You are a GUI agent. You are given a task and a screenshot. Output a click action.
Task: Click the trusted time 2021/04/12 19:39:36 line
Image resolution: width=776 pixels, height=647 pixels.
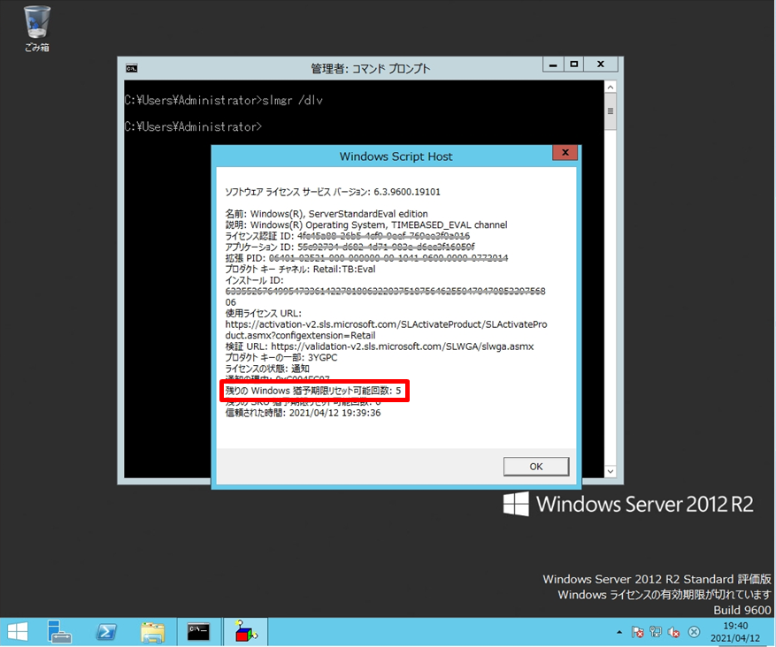pyautogui.click(x=303, y=413)
